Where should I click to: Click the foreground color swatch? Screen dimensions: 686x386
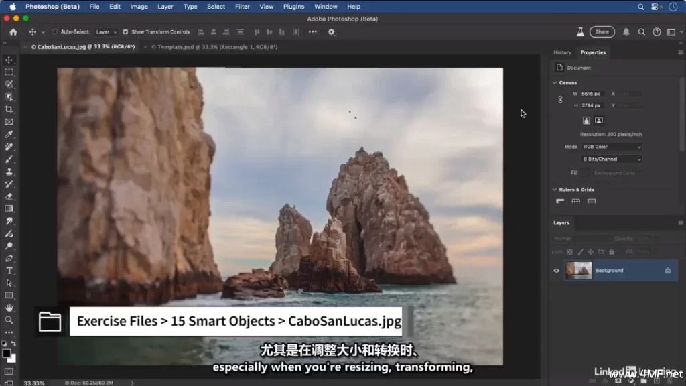(x=7, y=353)
